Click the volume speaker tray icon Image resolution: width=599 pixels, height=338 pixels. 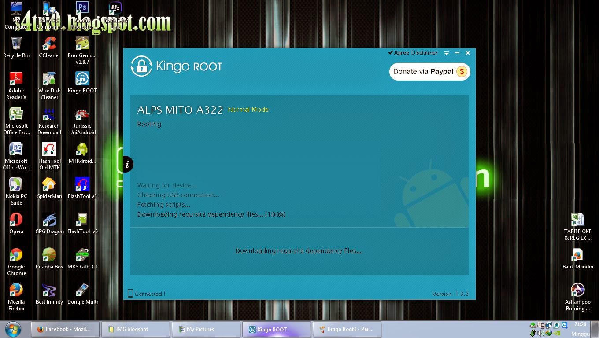[x=540, y=334]
